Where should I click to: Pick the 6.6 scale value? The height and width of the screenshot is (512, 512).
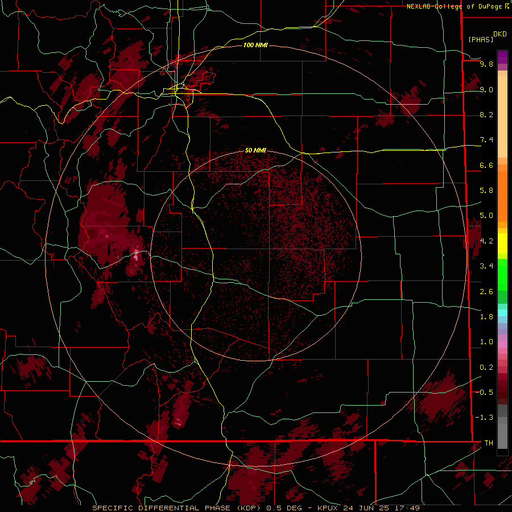(486, 165)
